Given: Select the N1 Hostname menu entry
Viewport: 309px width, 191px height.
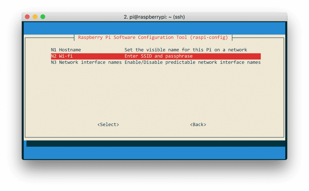Looking at the screenshot, I should [156, 50].
